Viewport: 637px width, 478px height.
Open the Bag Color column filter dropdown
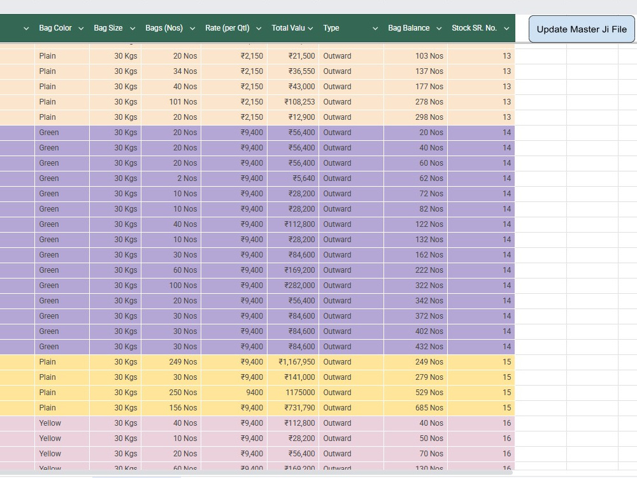click(81, 29)
